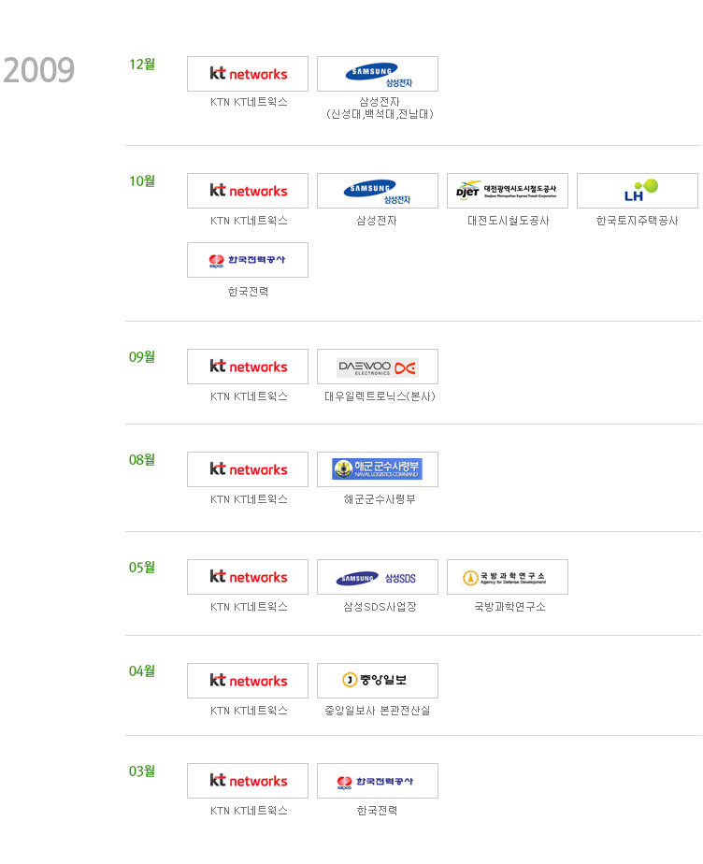Select the 중앙일보 logo
The height and width of the screenshot is (864, 703).
tap(378, 681)
